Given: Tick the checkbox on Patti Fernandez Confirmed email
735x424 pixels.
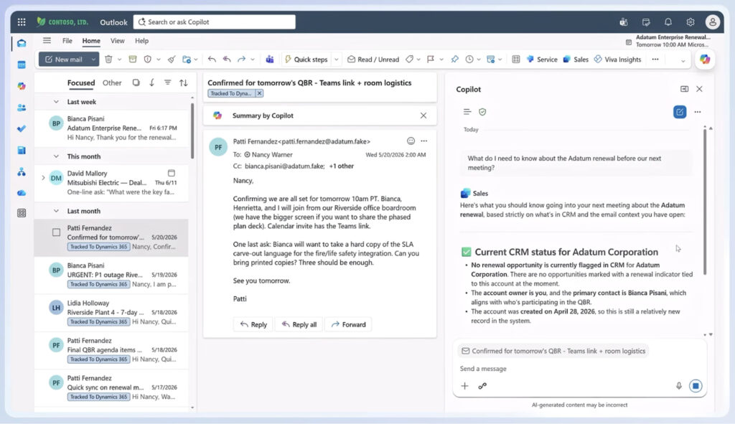Looking at the screenshot, I should tap(56, 232).
